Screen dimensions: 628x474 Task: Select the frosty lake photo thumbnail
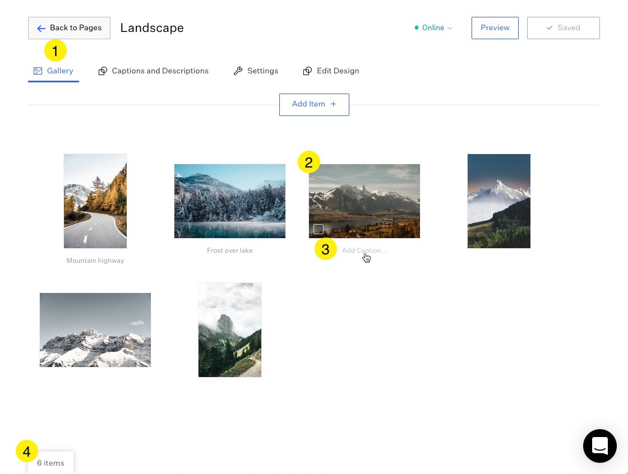230,201
